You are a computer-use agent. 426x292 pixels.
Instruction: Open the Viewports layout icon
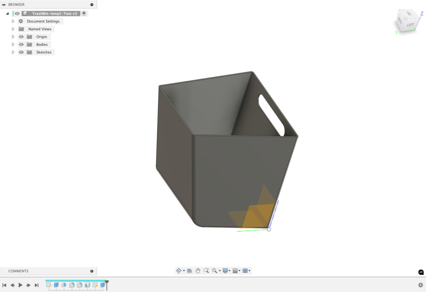click(x=245, y=271)
